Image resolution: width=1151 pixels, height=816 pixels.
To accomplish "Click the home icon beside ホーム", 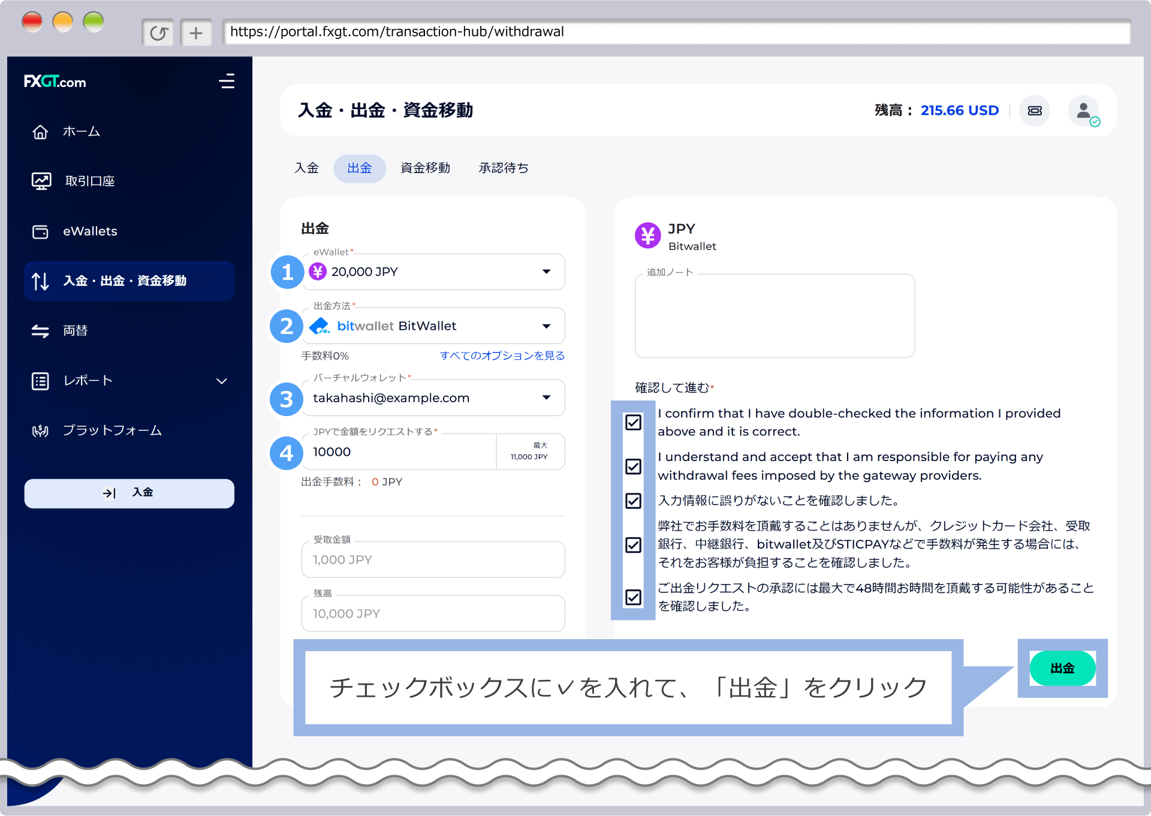I will click(x=40, y=132).
